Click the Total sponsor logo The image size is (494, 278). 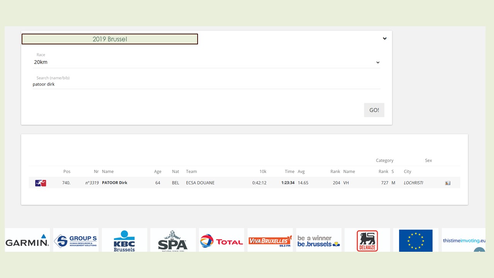pyautogui.click(x=222, y=240)
